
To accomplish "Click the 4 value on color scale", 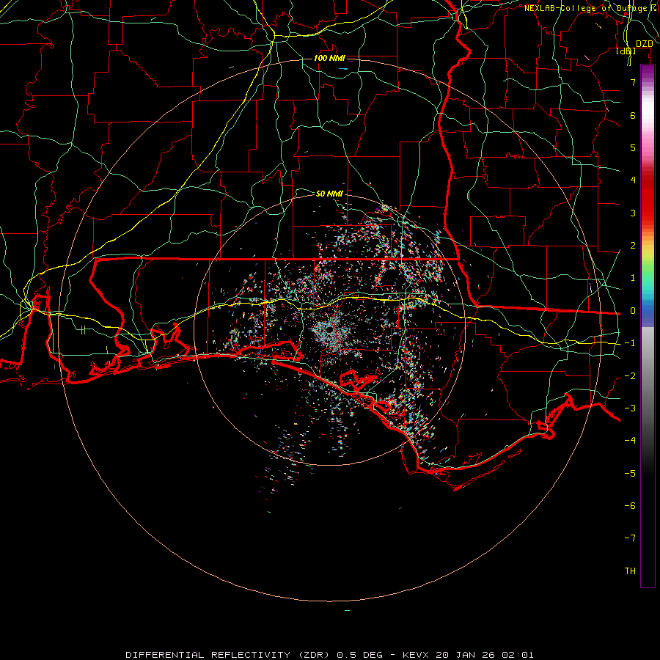I will (x=633, y=180).
